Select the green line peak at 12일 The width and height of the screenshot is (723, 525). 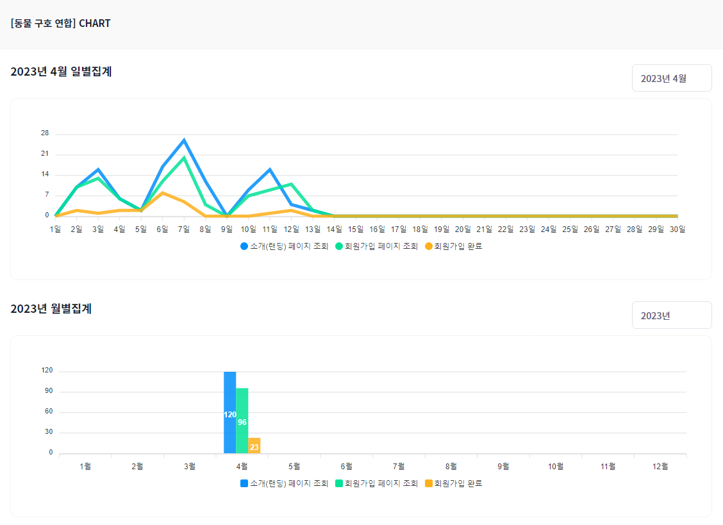click(x=292, y=184)
